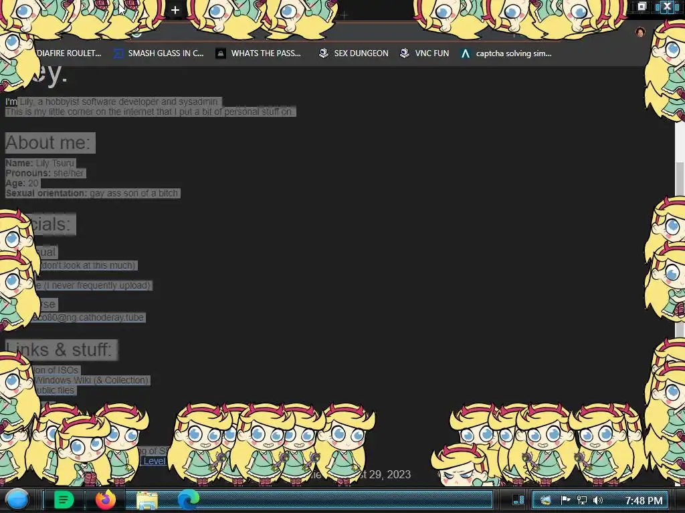Screen dimensions: 685x513
Task: Open the 'Level' link near page bottom
Action: tap(155, 461)
